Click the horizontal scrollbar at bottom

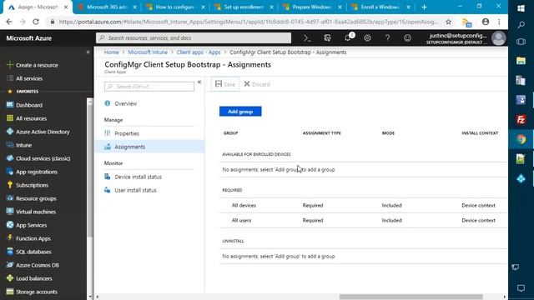coord(411,297)
